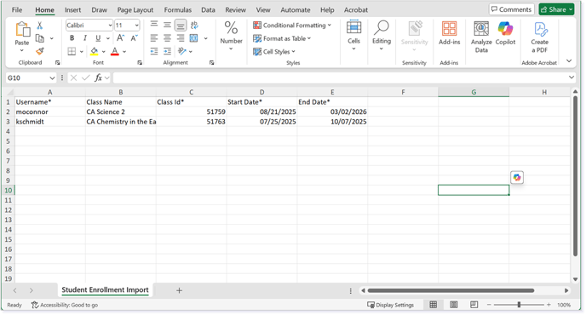Add a new sheet with plus button
The image size is (586, 315).
179,290
